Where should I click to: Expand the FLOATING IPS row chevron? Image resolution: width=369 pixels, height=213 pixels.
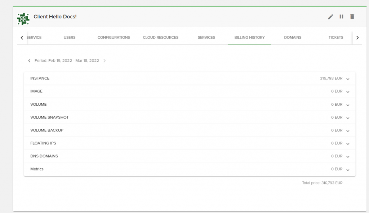[x=348, y=144]
